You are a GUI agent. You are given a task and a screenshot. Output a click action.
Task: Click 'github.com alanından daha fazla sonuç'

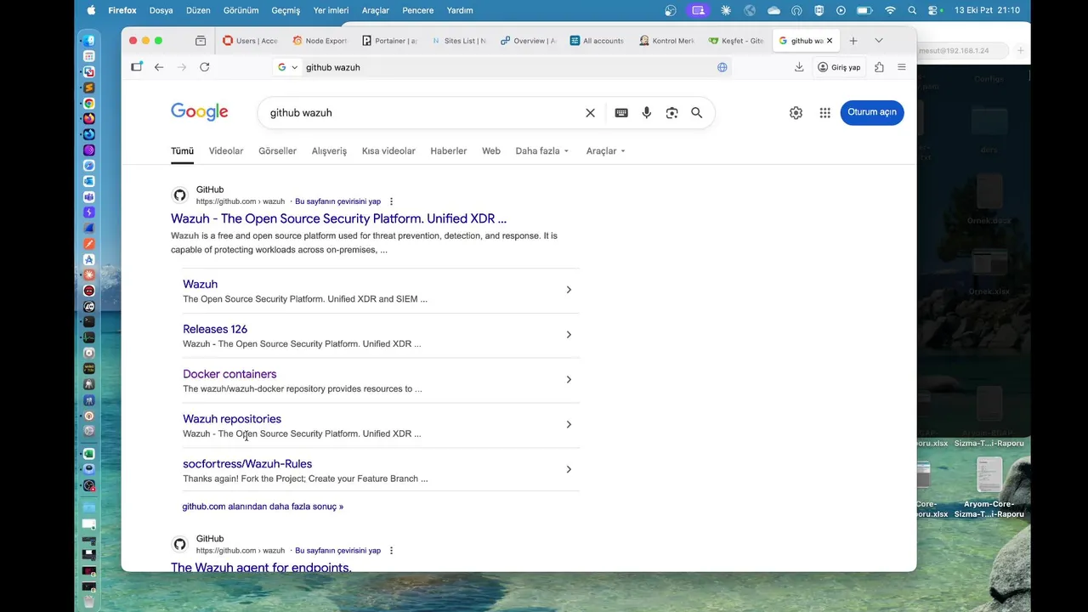tap(263, 507)
